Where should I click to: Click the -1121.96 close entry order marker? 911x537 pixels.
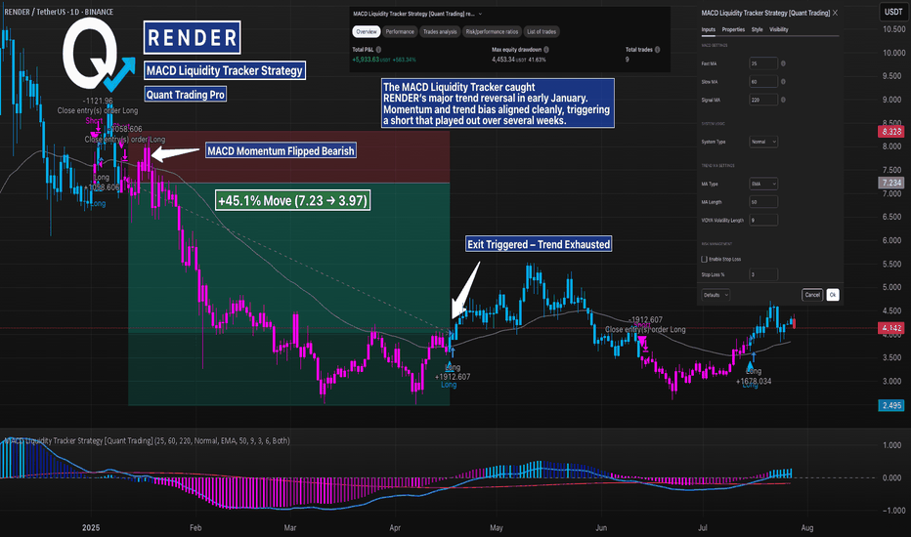coord(98,105)
